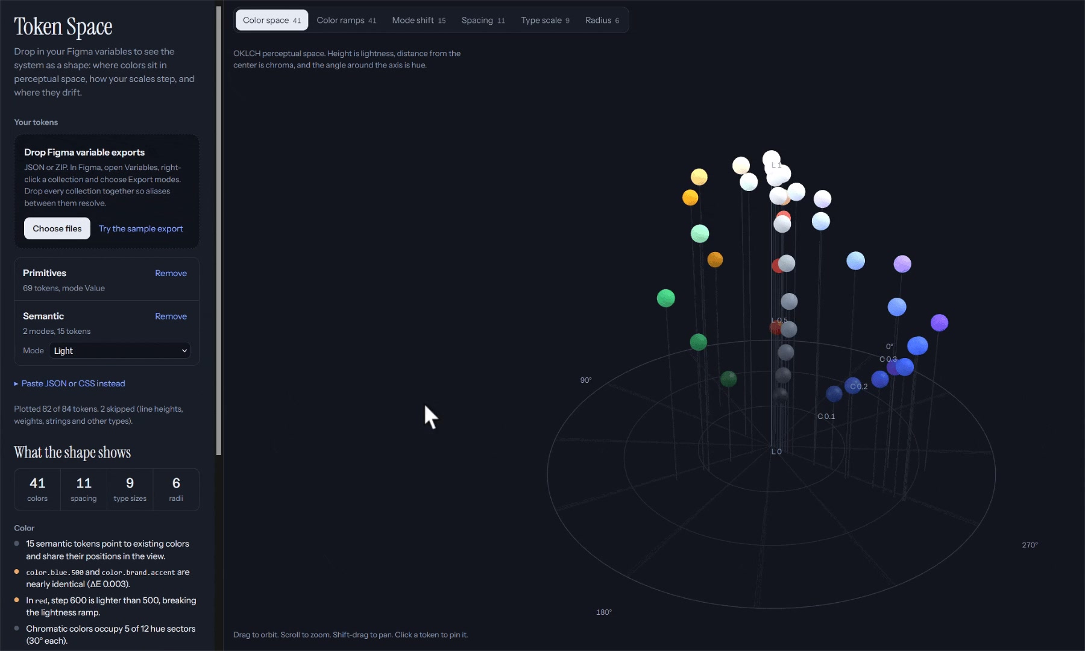Click the 270° axis label
Screen dimensions: 1085x651
coord(1030,545)
